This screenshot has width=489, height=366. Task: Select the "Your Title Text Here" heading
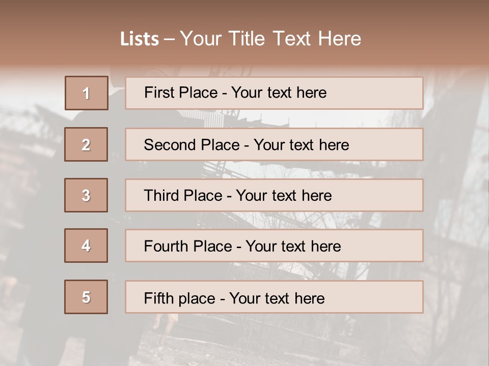point(270,39)
